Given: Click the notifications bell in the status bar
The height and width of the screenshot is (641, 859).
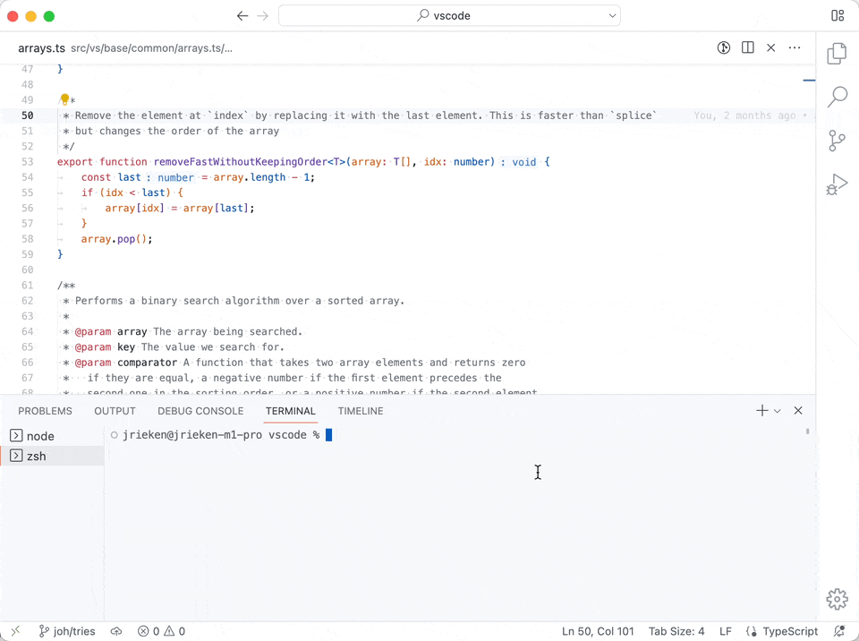Looking at the screenshot, I should (838, 631).
